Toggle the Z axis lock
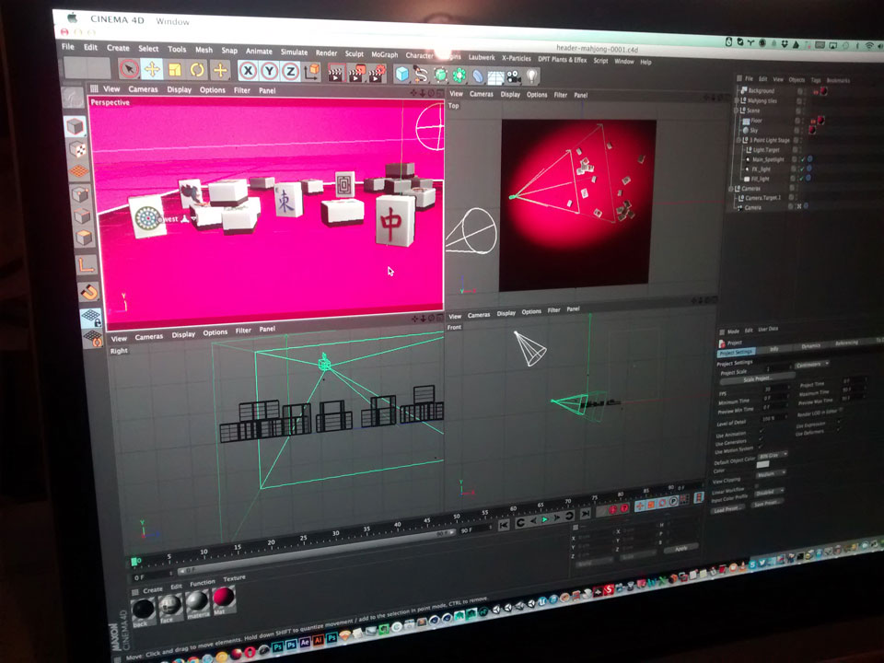 (290, 72)
